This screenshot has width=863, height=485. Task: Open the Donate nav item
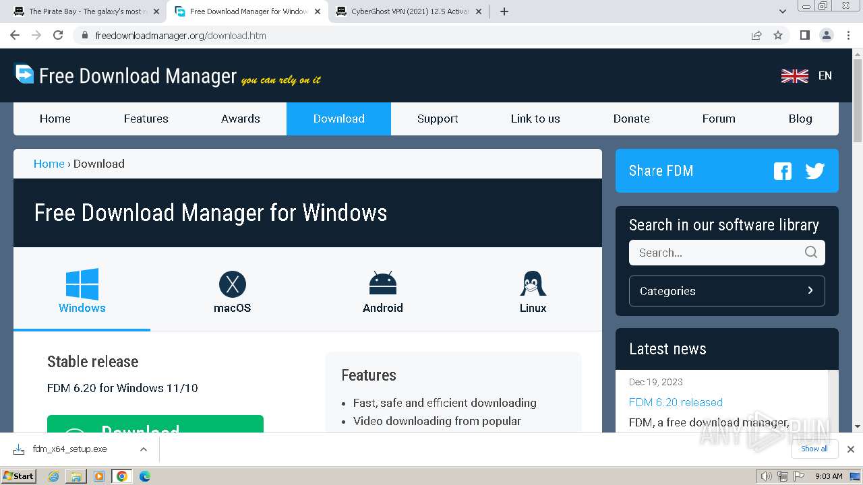[632, 119]
